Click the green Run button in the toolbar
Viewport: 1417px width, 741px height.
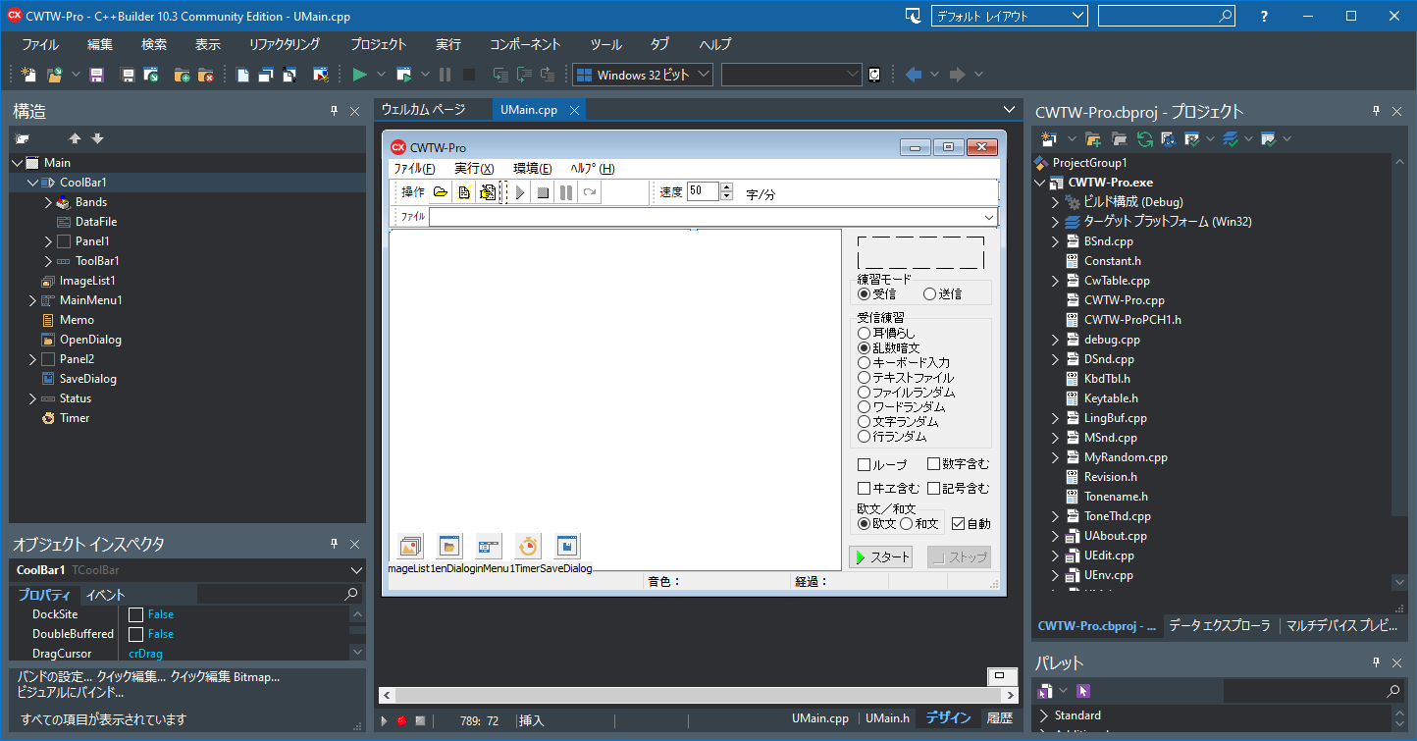coord(359,75)
